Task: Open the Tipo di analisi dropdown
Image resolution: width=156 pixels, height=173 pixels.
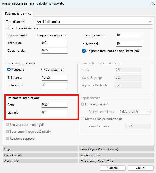Action: click(x=94, y=22)
